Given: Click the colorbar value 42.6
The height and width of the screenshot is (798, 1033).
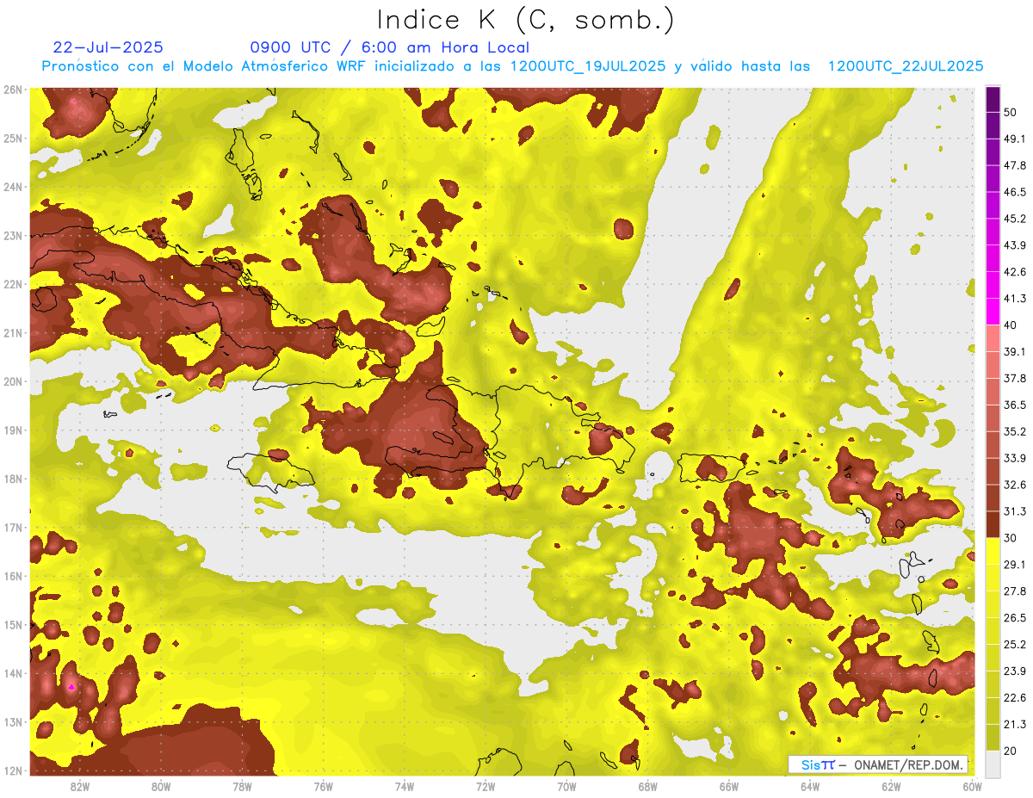Looking at the screenshot, I should point(1015,272).
